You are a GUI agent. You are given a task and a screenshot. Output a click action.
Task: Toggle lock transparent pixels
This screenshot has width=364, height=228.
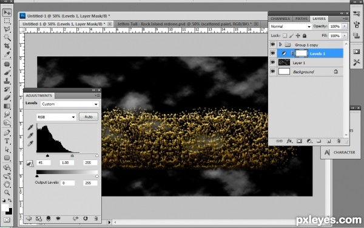(285, 36)
